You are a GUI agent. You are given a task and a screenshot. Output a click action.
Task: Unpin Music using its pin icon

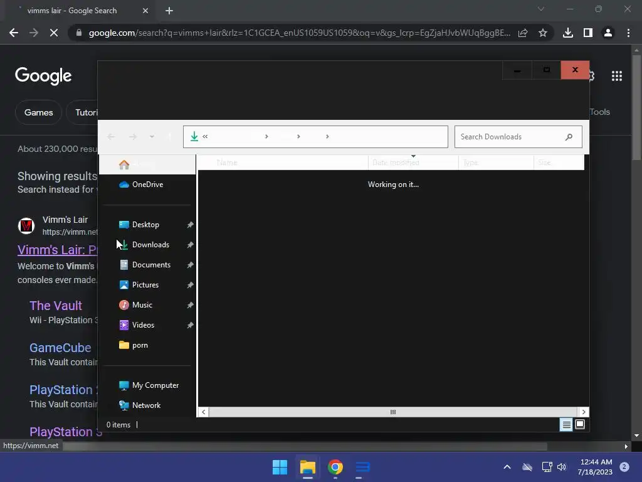pos(190,305)
